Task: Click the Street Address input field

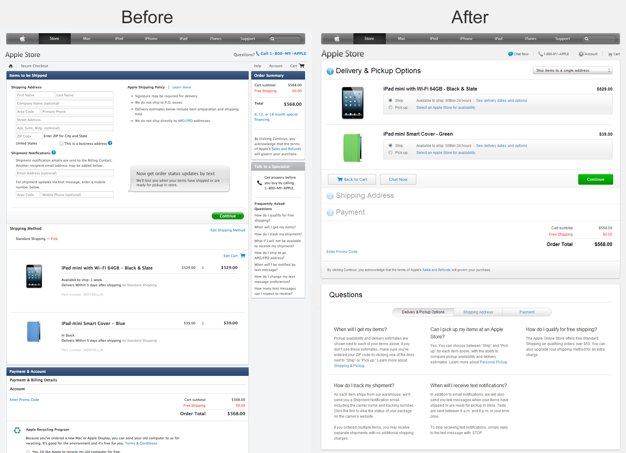Action: pyautogui.click(x=65, y=120)
